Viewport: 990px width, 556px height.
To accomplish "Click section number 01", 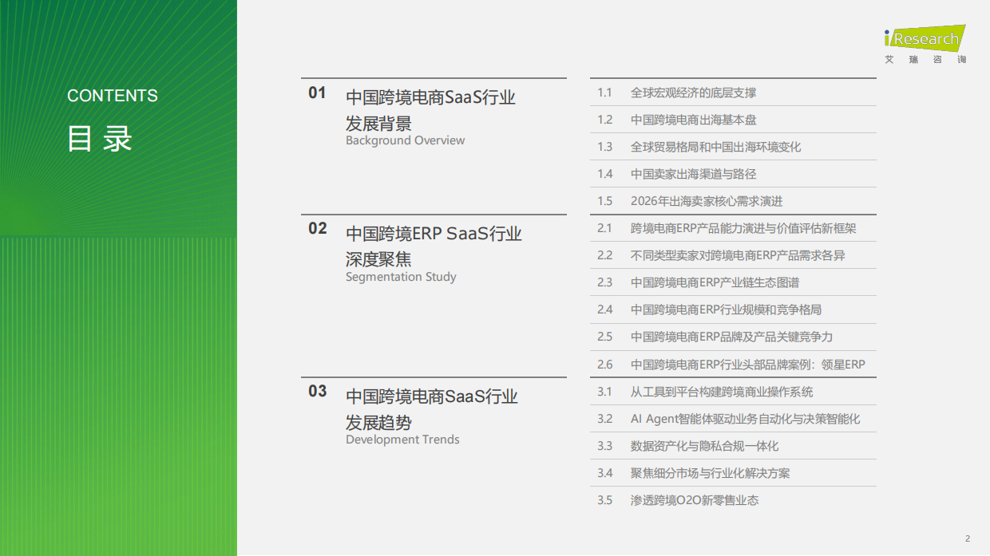I will tap(318, 93).
